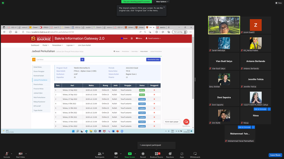Image resolution: width=284 pixels, height=159 pixels.
Task: Open the Reactions menu
Action: coord(170,155)
